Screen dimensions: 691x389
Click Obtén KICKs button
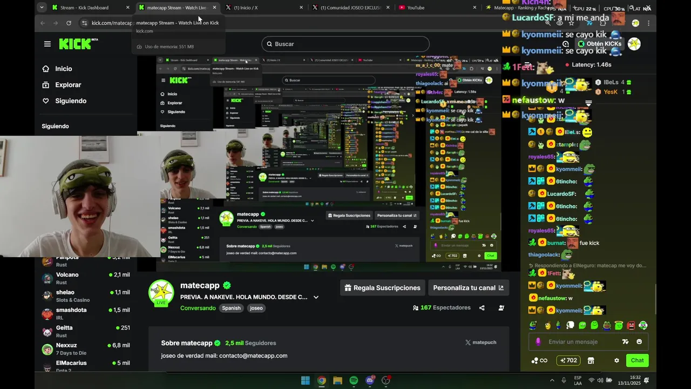tap(599, 44)
